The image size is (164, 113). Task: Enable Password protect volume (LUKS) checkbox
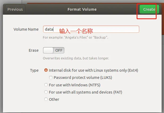click(51, 78)
